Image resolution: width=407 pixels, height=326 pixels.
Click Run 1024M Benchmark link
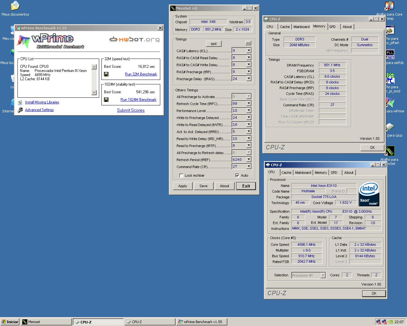[138, 100]
